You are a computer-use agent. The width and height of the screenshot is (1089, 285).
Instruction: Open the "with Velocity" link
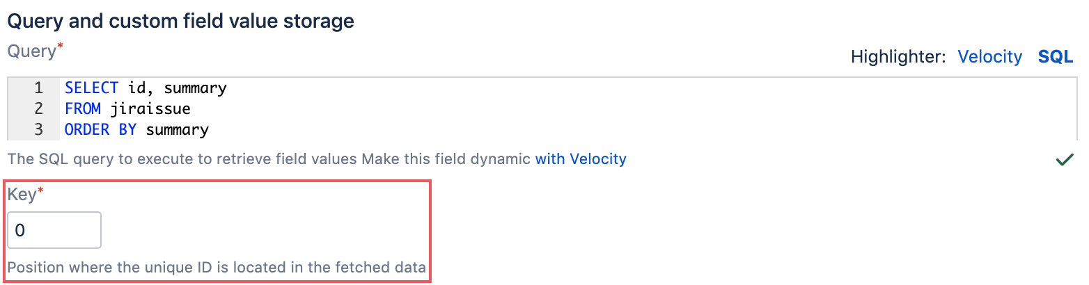click(x=581, y=159)
